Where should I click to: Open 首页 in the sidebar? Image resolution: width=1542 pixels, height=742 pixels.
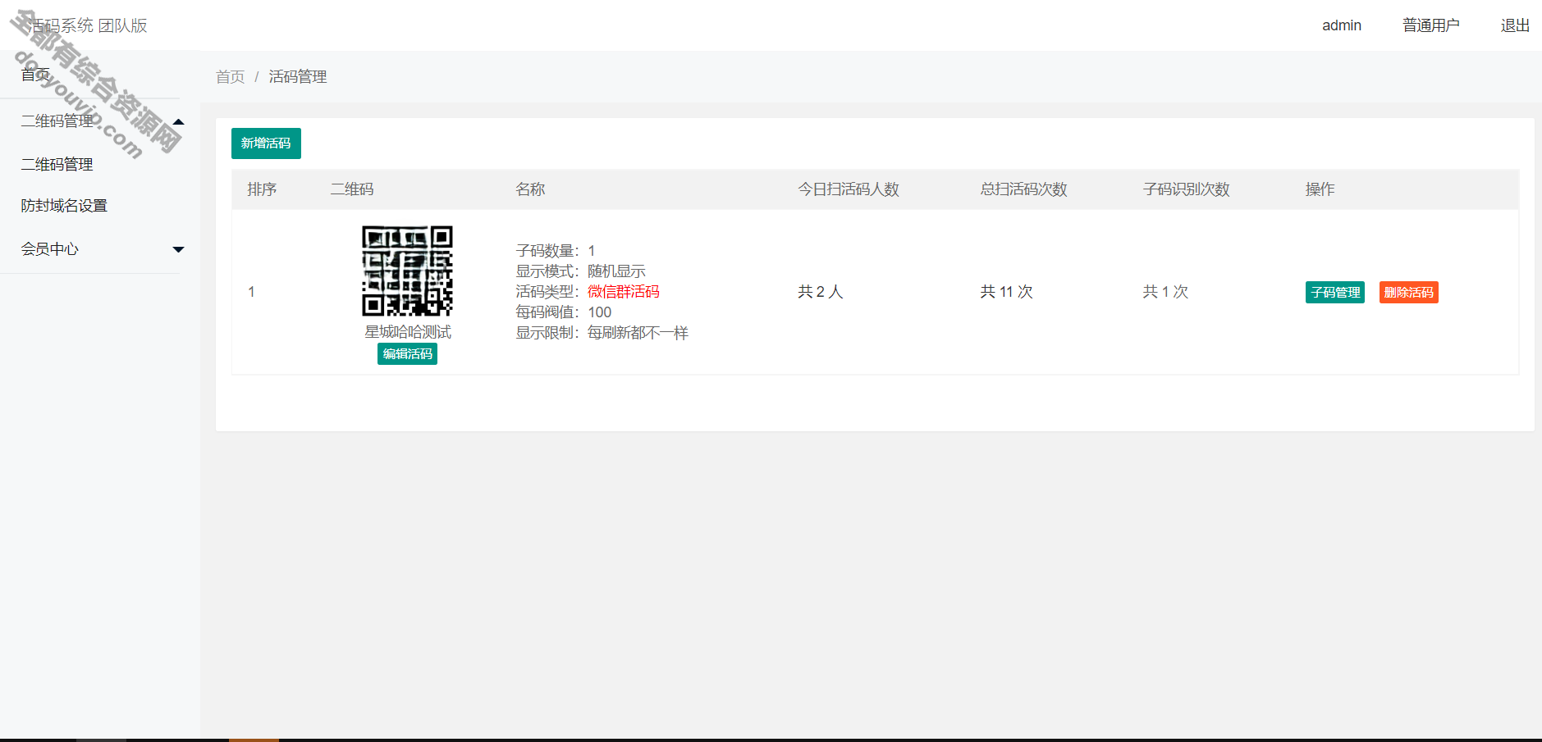point(35,75)
